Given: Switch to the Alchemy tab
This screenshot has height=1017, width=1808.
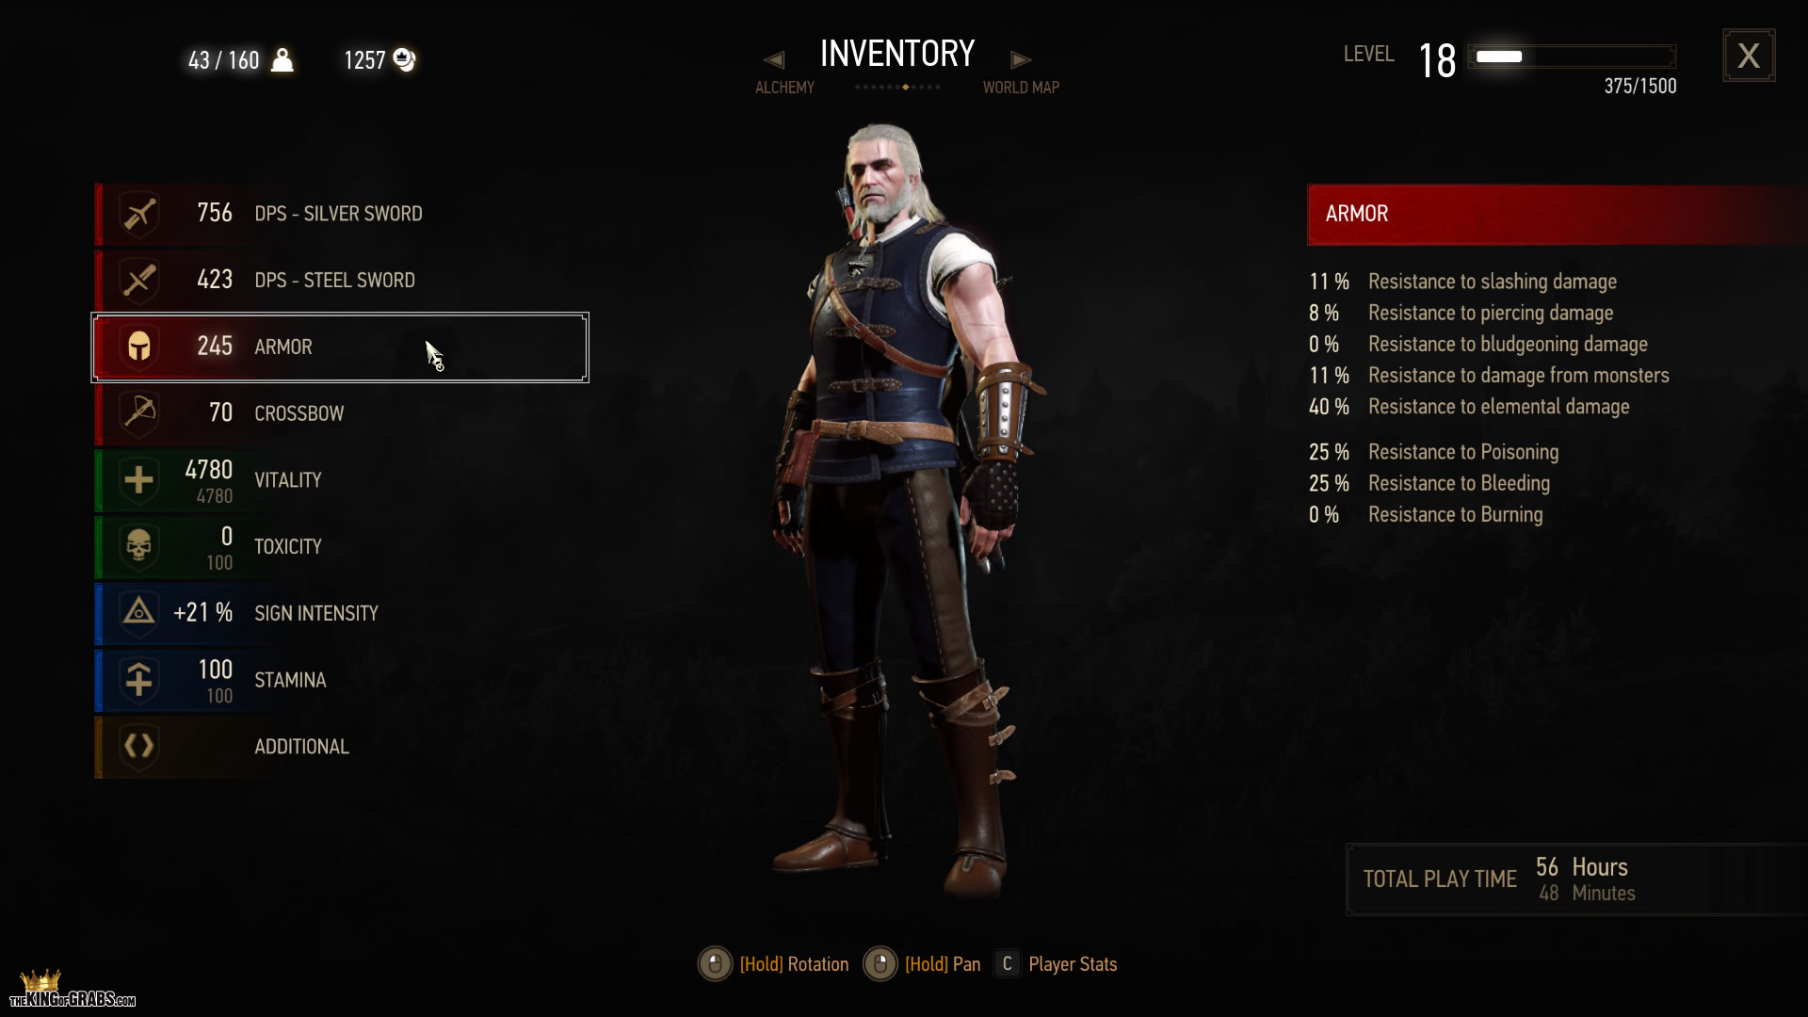Looking at the screenshot, I should (x=784, y=88).
